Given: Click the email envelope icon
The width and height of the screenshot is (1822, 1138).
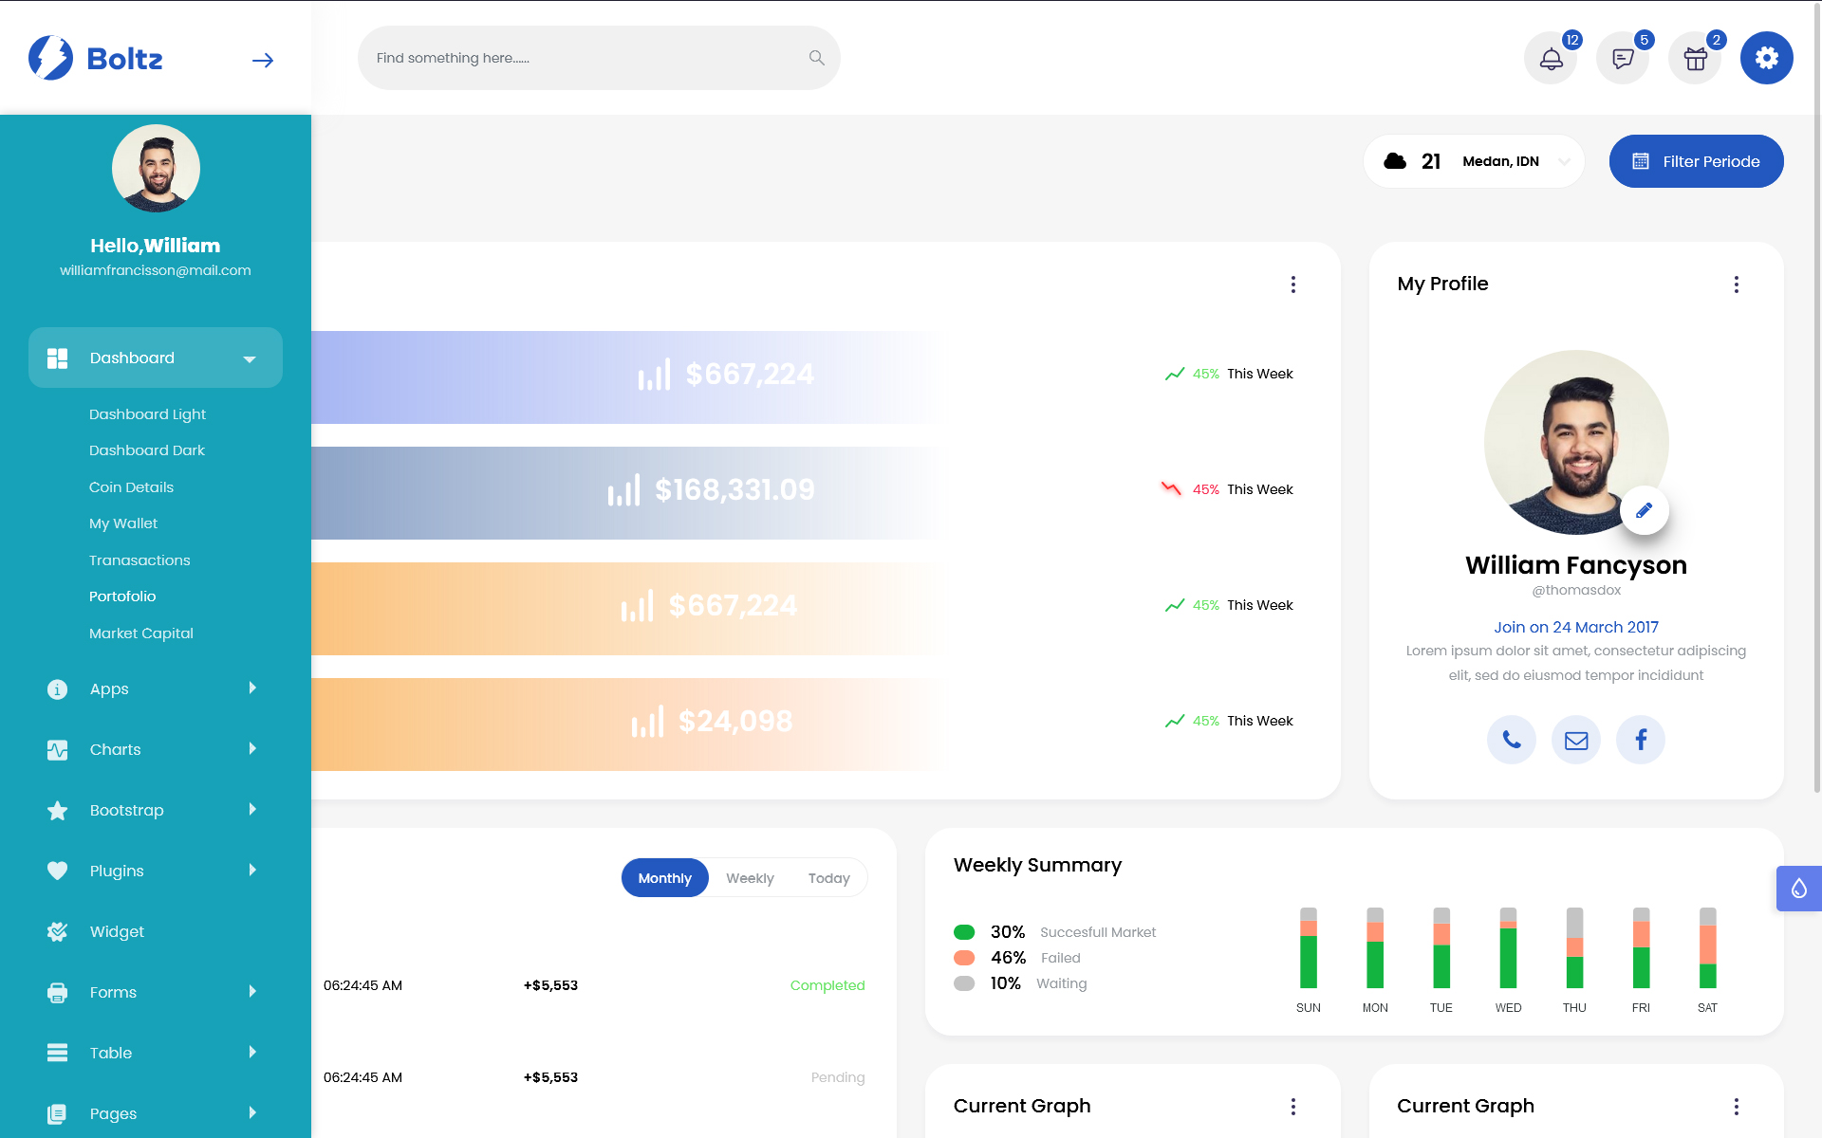Looking at the screenshot, I should coord(1576,740).
